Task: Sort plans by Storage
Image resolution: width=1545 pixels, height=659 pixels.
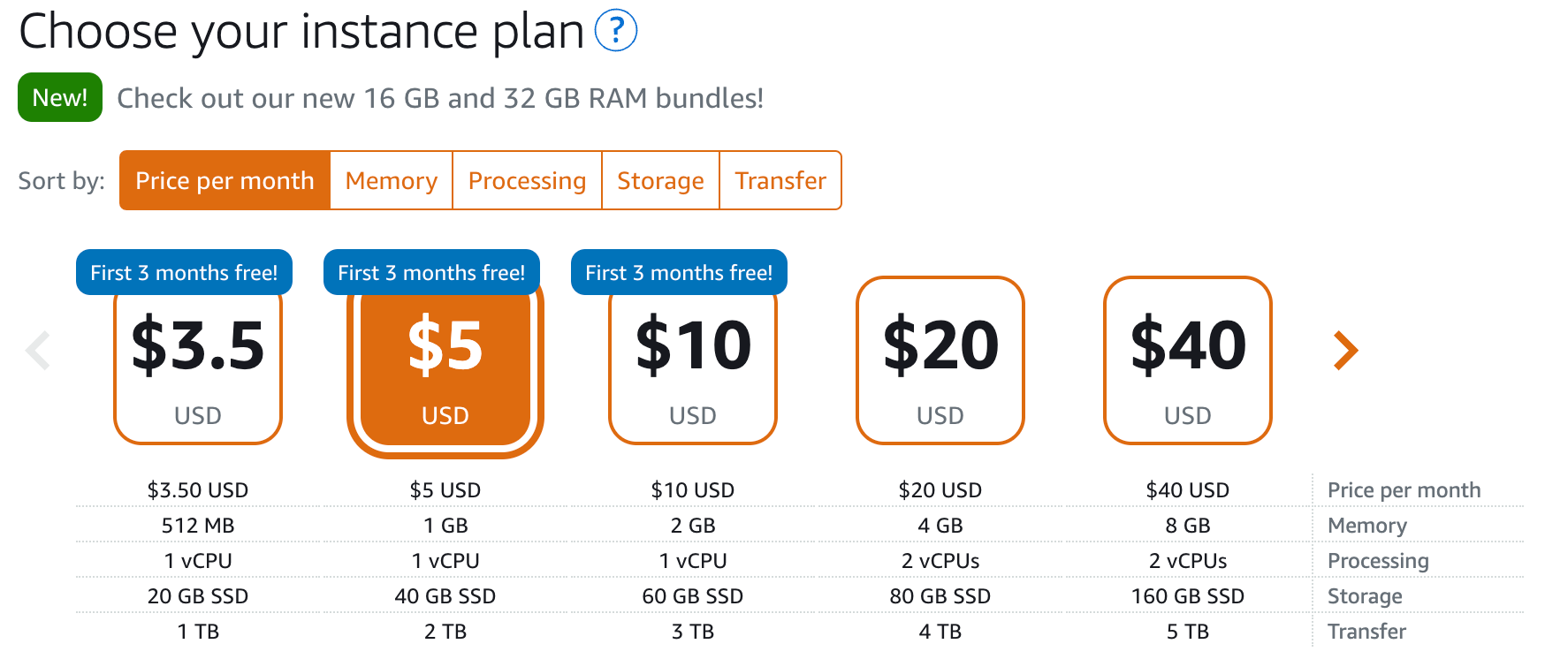Action: (660, 180)
